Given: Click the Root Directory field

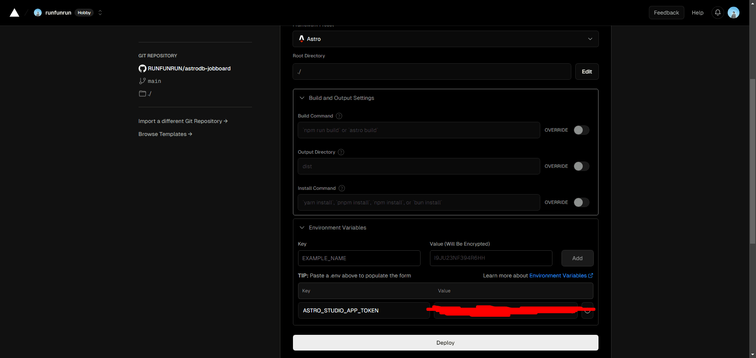Looking at the screenshot, I should click(432, 72).
